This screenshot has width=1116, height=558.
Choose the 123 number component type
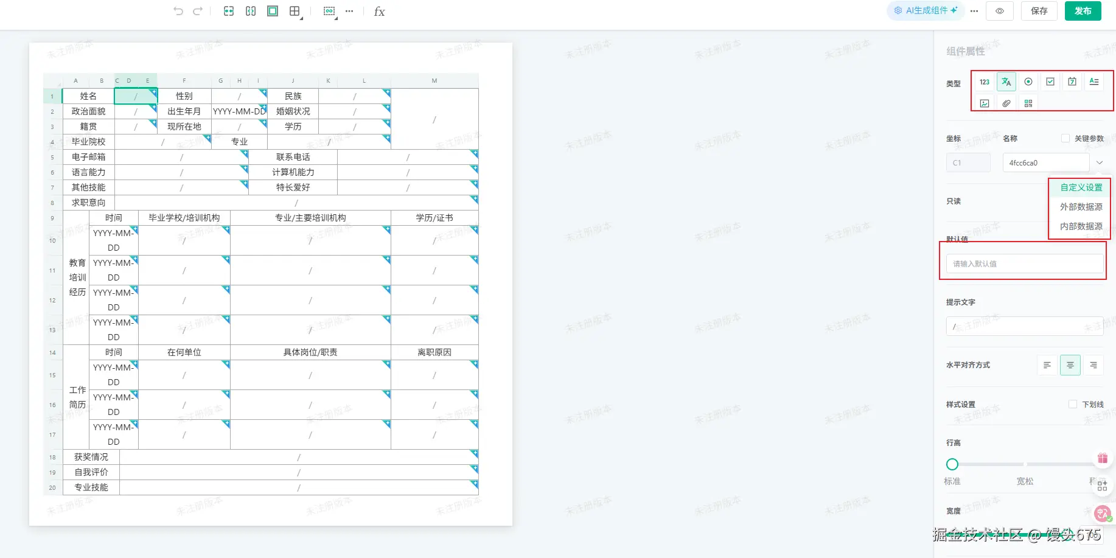point(985,82)
